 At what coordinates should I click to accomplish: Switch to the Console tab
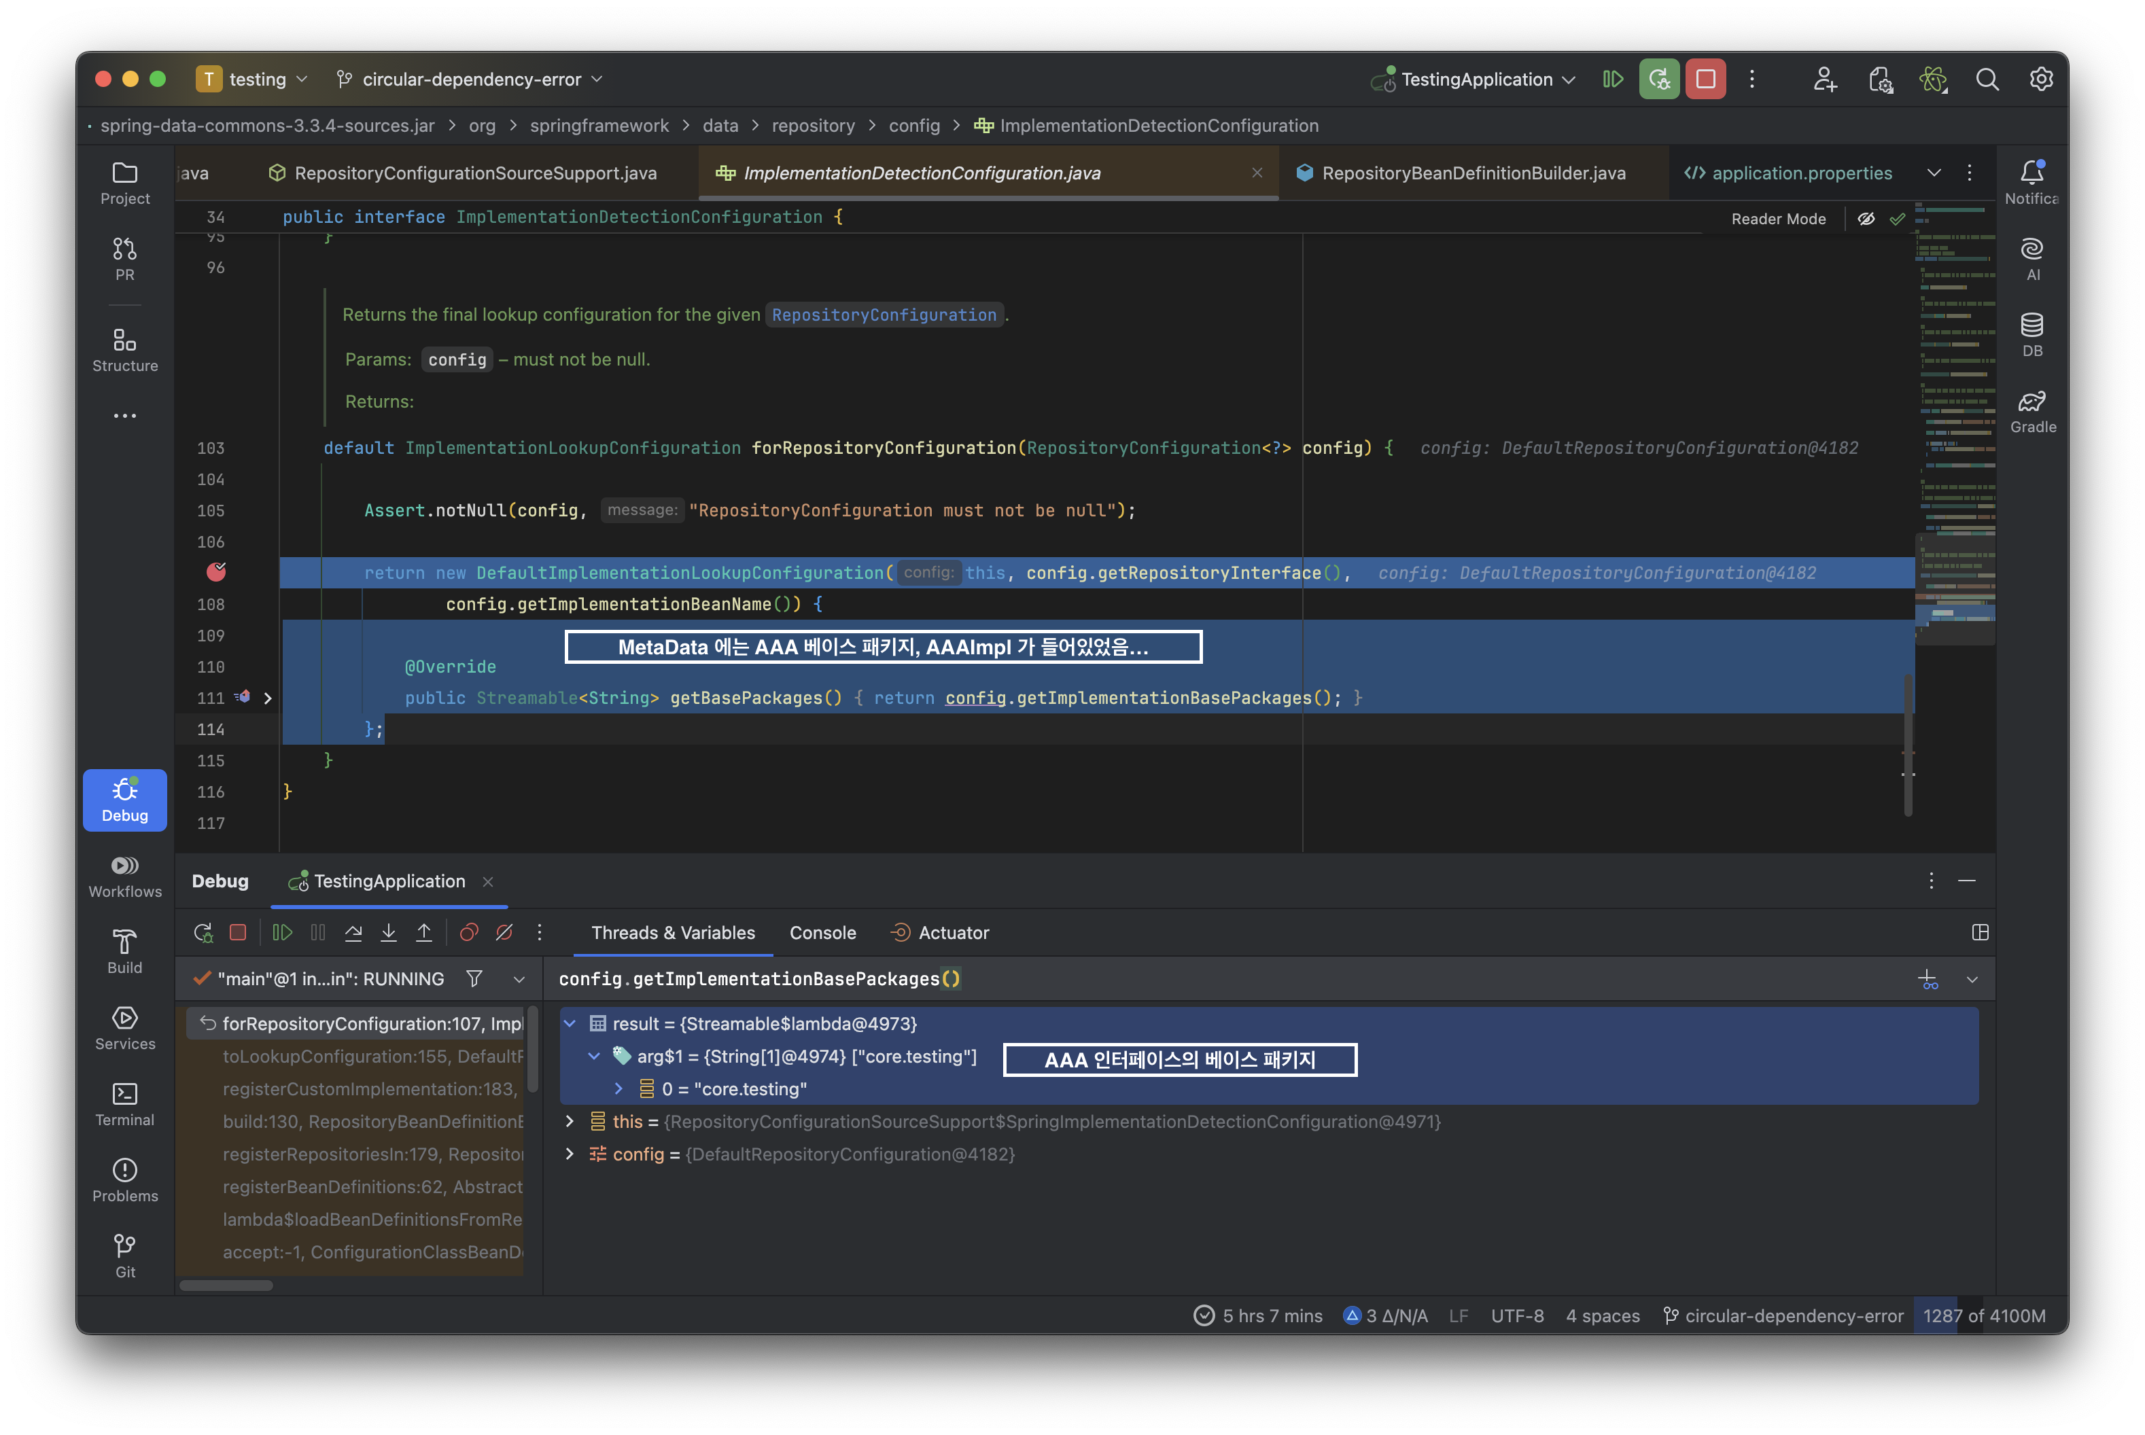click(822, 933)
